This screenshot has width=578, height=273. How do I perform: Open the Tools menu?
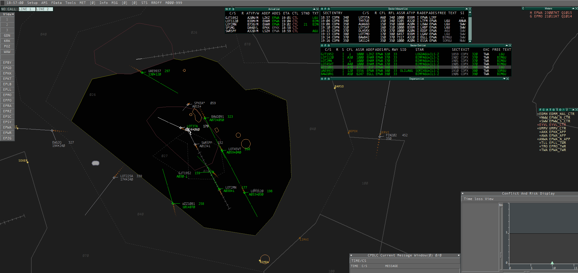(x=70, y=3)
